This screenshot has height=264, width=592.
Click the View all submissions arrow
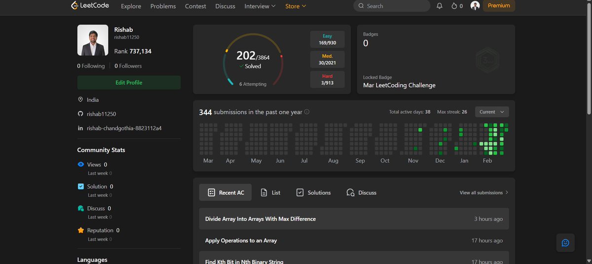click(x=507, y=192)
